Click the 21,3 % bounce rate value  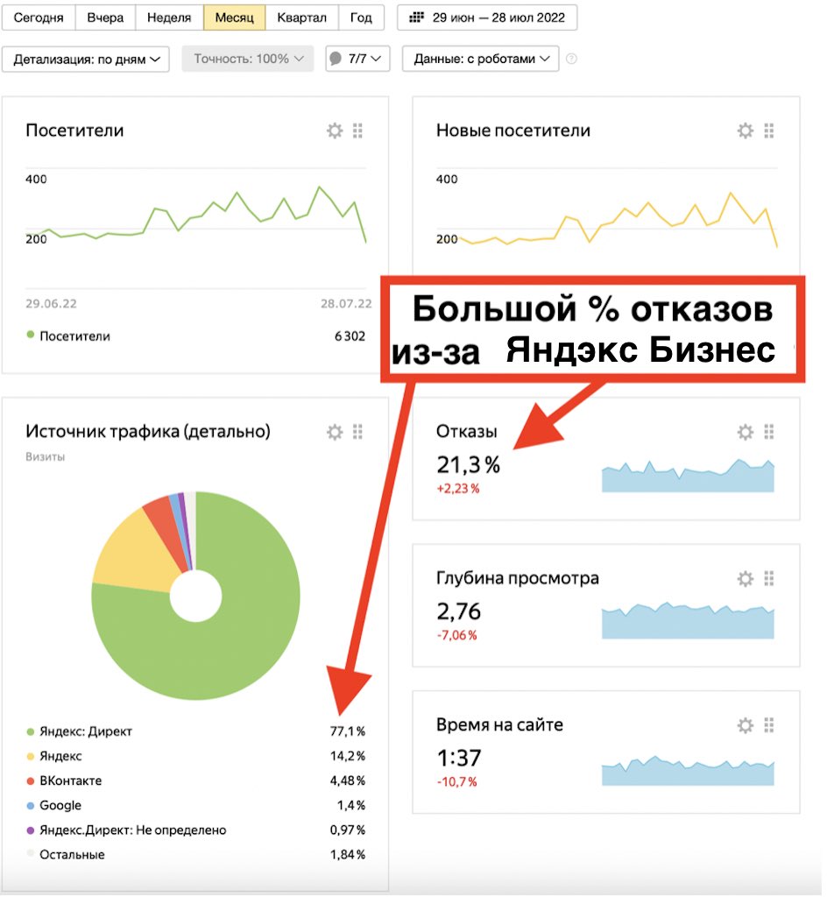click(469, 464)
